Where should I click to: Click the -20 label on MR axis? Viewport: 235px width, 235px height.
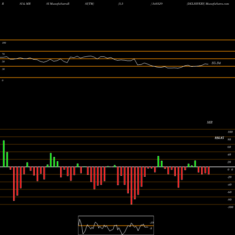pyautogui.click(x=229, y=177)
